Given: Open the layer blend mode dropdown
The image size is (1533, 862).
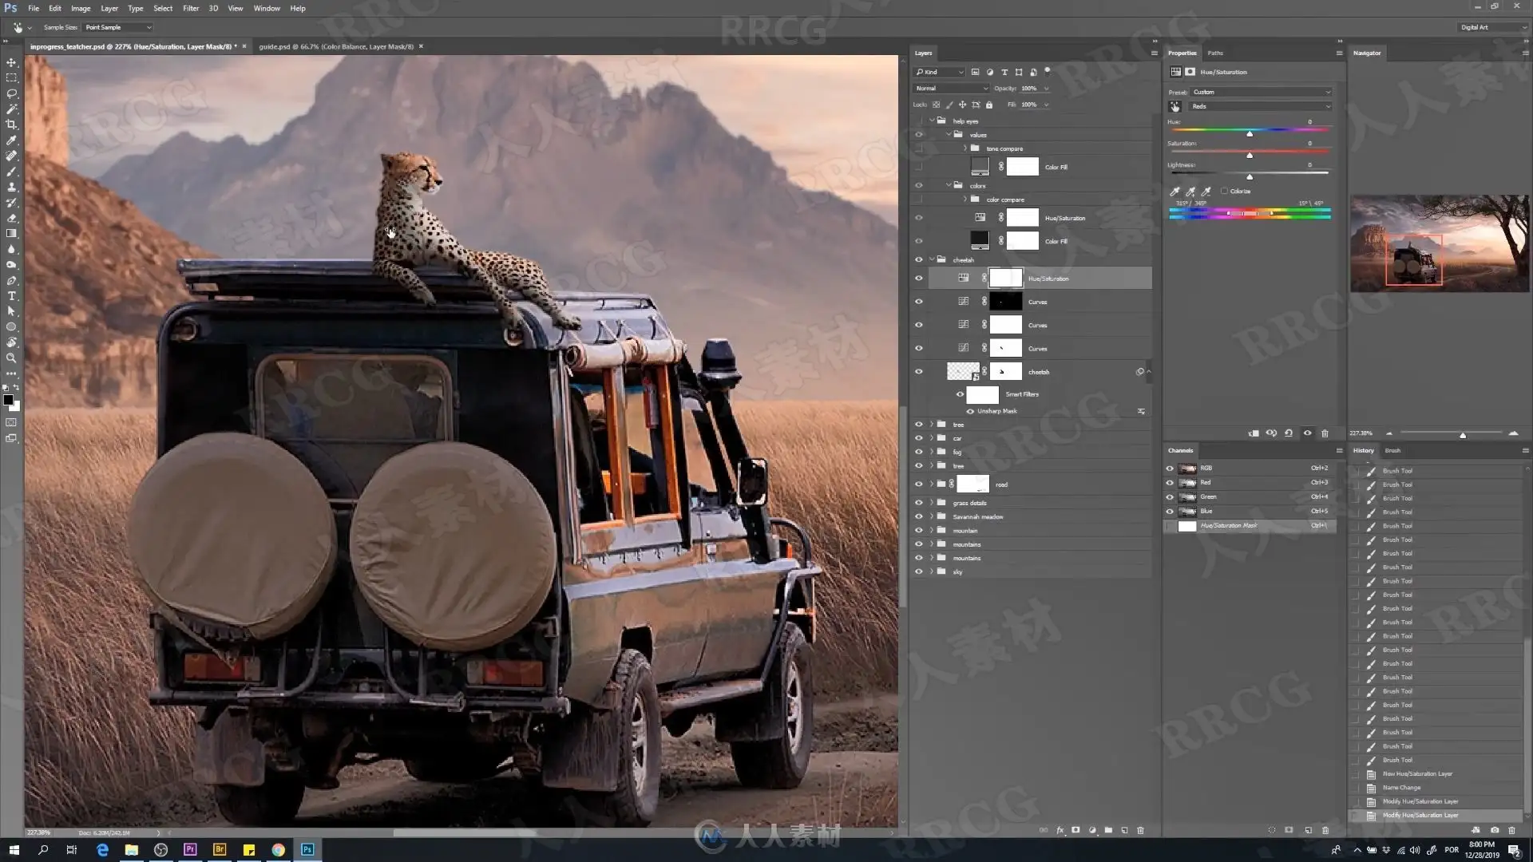Looking at the screenshot, I should pos(951,88).
